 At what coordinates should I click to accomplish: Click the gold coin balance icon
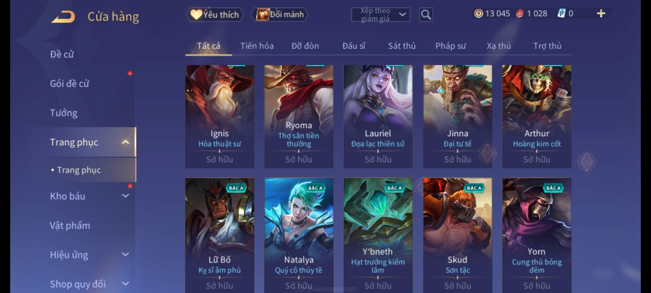pyautogui.click(x=478, y=14)
